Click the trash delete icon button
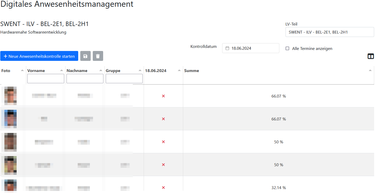This screenshot has width=377, height=193. (98, 56)
